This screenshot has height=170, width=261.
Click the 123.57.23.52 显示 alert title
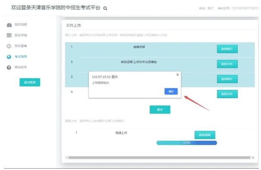[x=105, y=77]
